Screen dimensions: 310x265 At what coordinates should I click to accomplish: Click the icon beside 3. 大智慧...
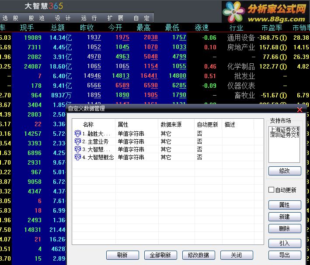pyautogui.click(x=77, y=149)
